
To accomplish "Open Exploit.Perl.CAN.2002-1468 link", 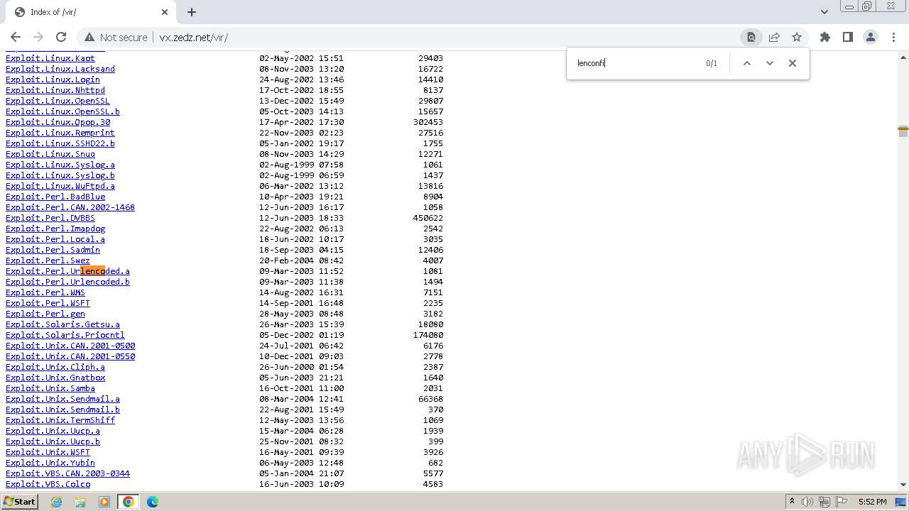I will (70, 207).
